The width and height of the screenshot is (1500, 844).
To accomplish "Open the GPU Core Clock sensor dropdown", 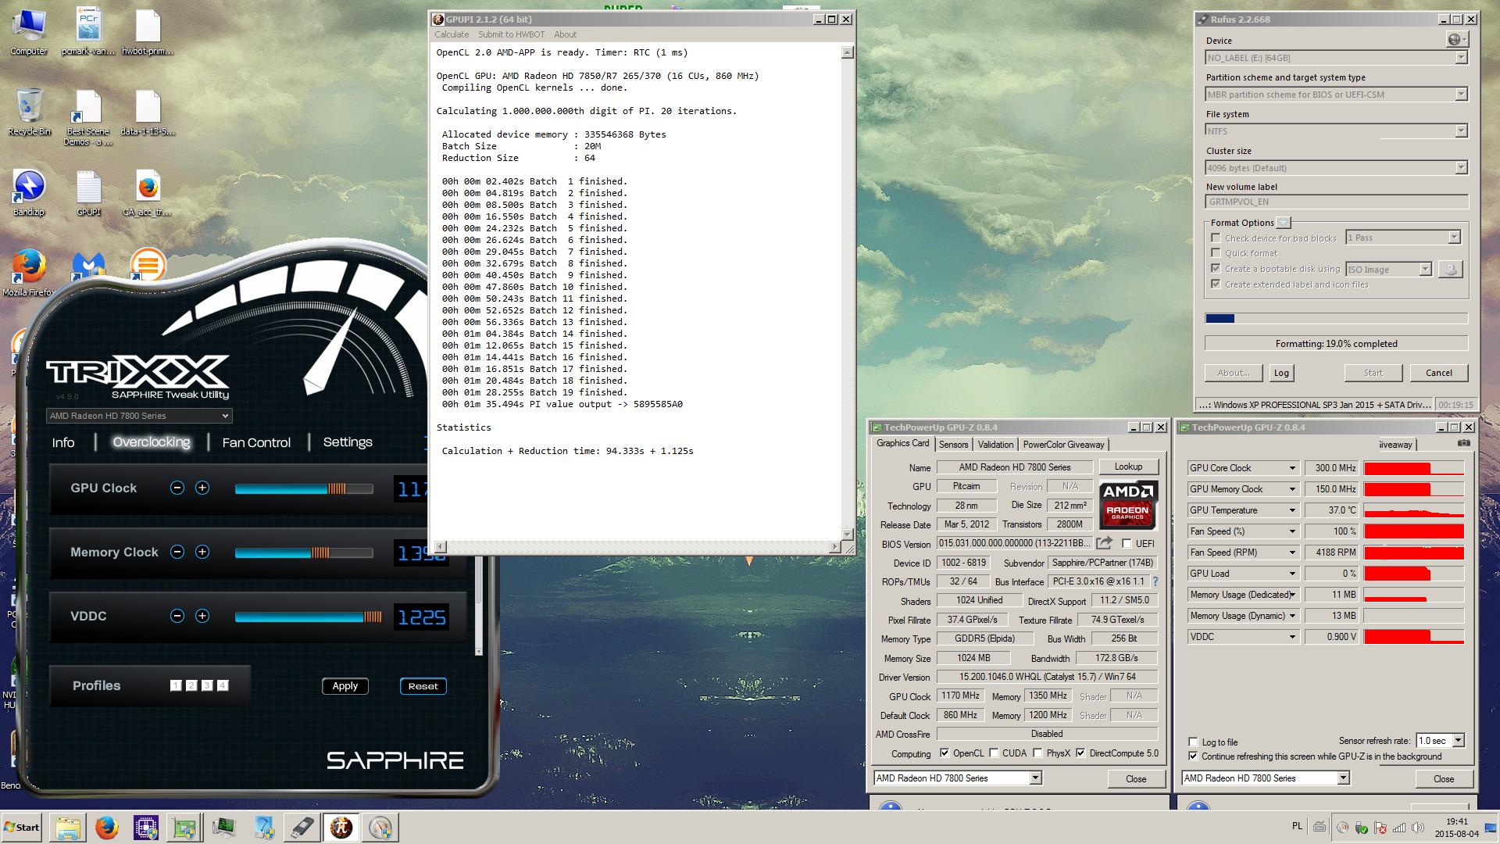I will point(1242,468).
